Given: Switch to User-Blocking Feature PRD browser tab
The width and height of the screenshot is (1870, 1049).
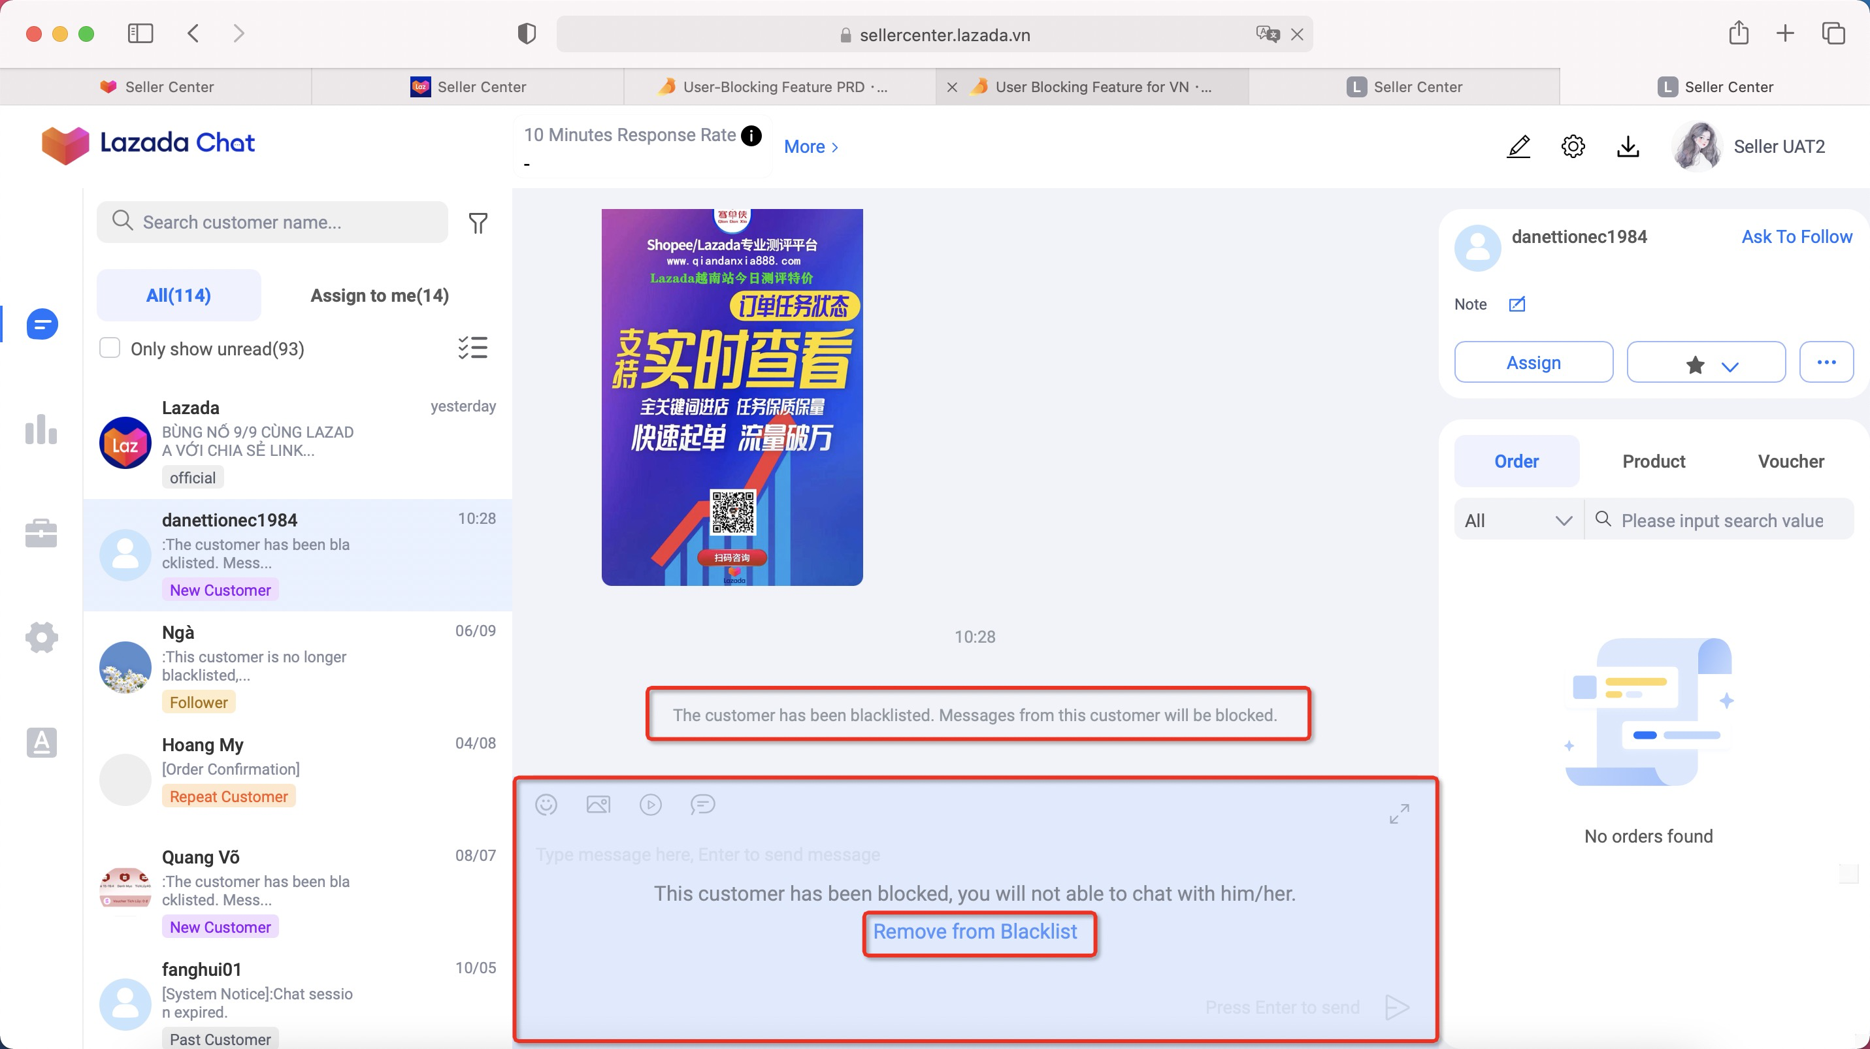Looking at the screenshot, I should click(x=779, y=86).
